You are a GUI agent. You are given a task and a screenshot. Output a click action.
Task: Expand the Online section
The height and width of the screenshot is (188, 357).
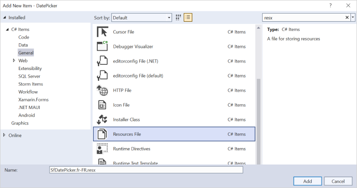tap(4, 135)
